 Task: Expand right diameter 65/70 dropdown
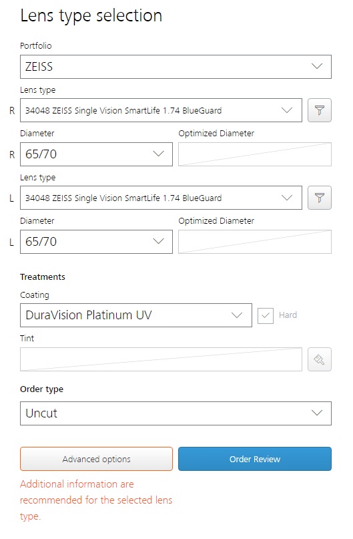(x=97, y=154)
